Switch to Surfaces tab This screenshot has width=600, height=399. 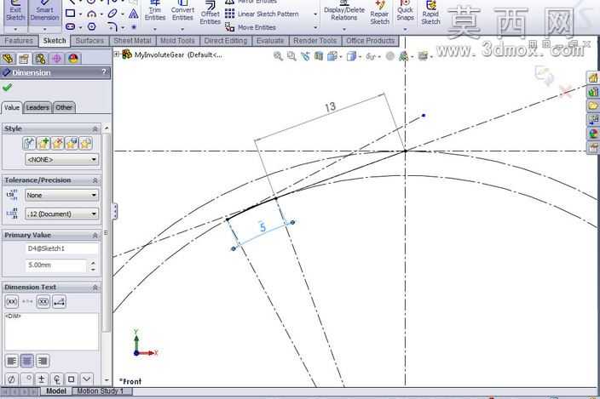click(89, 41)
